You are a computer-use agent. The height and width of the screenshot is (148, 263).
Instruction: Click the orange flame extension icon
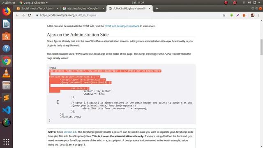click(244, 15)
